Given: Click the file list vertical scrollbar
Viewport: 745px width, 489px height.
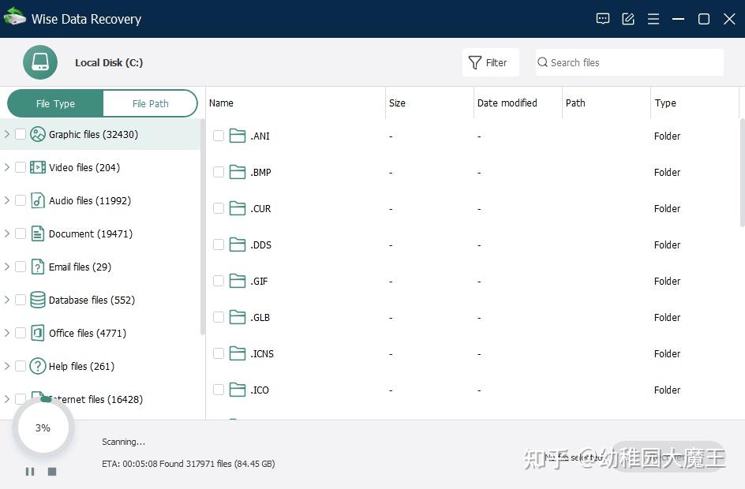Looking at the screenshot, I should pos(742,172).
